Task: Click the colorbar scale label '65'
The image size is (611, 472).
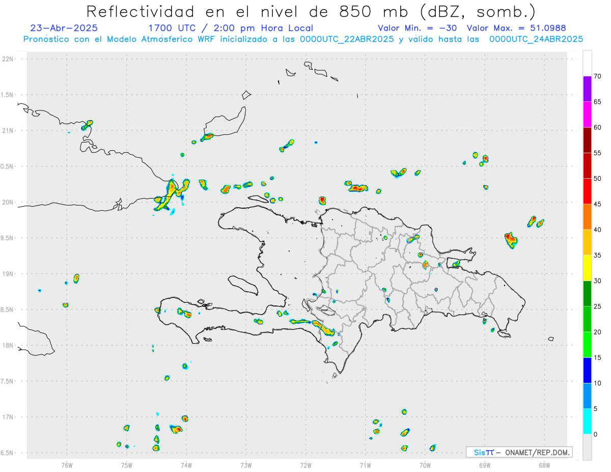Action: (598, 102)
